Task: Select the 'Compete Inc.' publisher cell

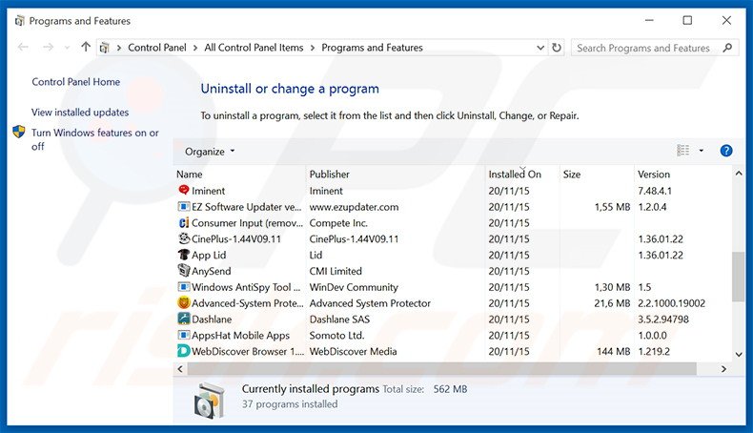Action: 338,223
